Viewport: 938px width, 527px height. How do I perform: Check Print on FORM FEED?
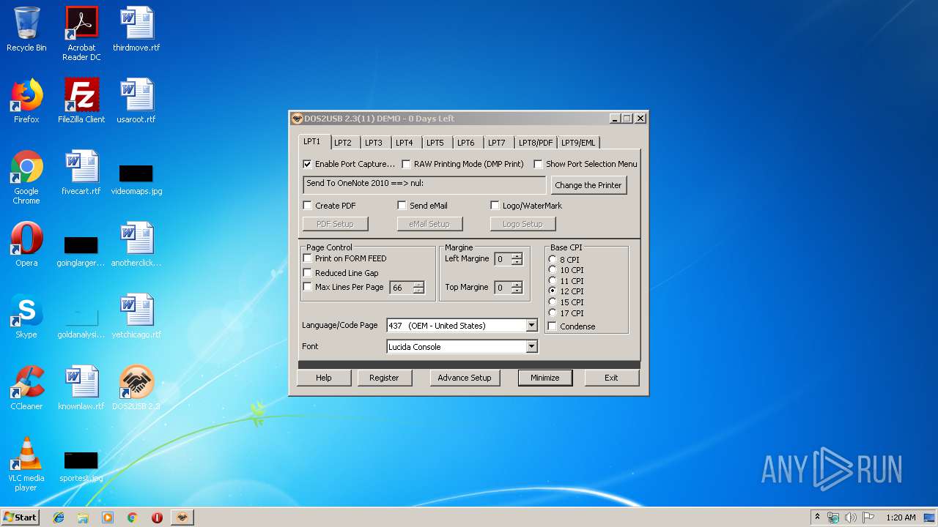(307, 258)
